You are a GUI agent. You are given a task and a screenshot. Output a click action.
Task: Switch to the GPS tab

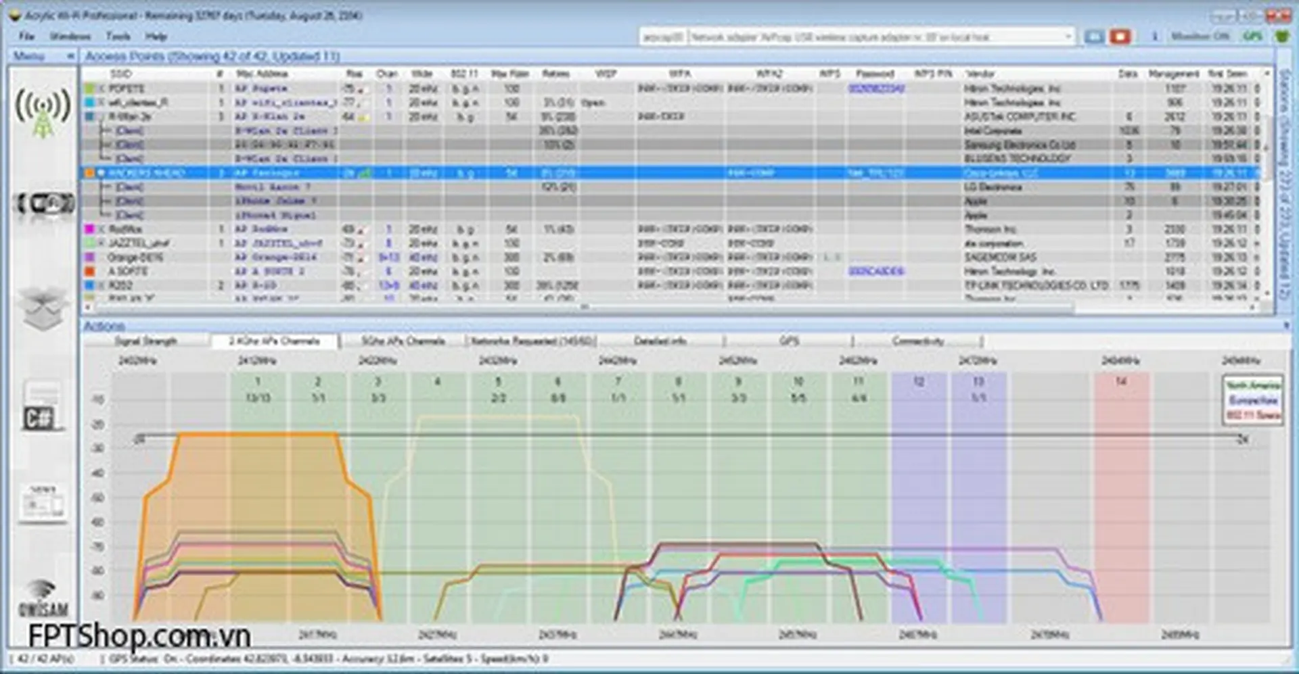click(x=789, y=341)
